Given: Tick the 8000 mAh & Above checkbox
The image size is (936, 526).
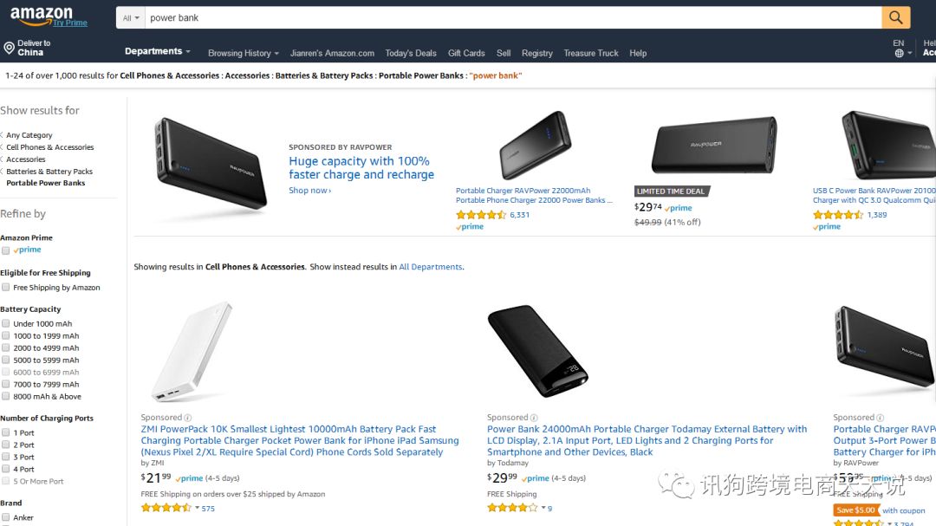Looking at the screenshot, I should pos(6,397).
